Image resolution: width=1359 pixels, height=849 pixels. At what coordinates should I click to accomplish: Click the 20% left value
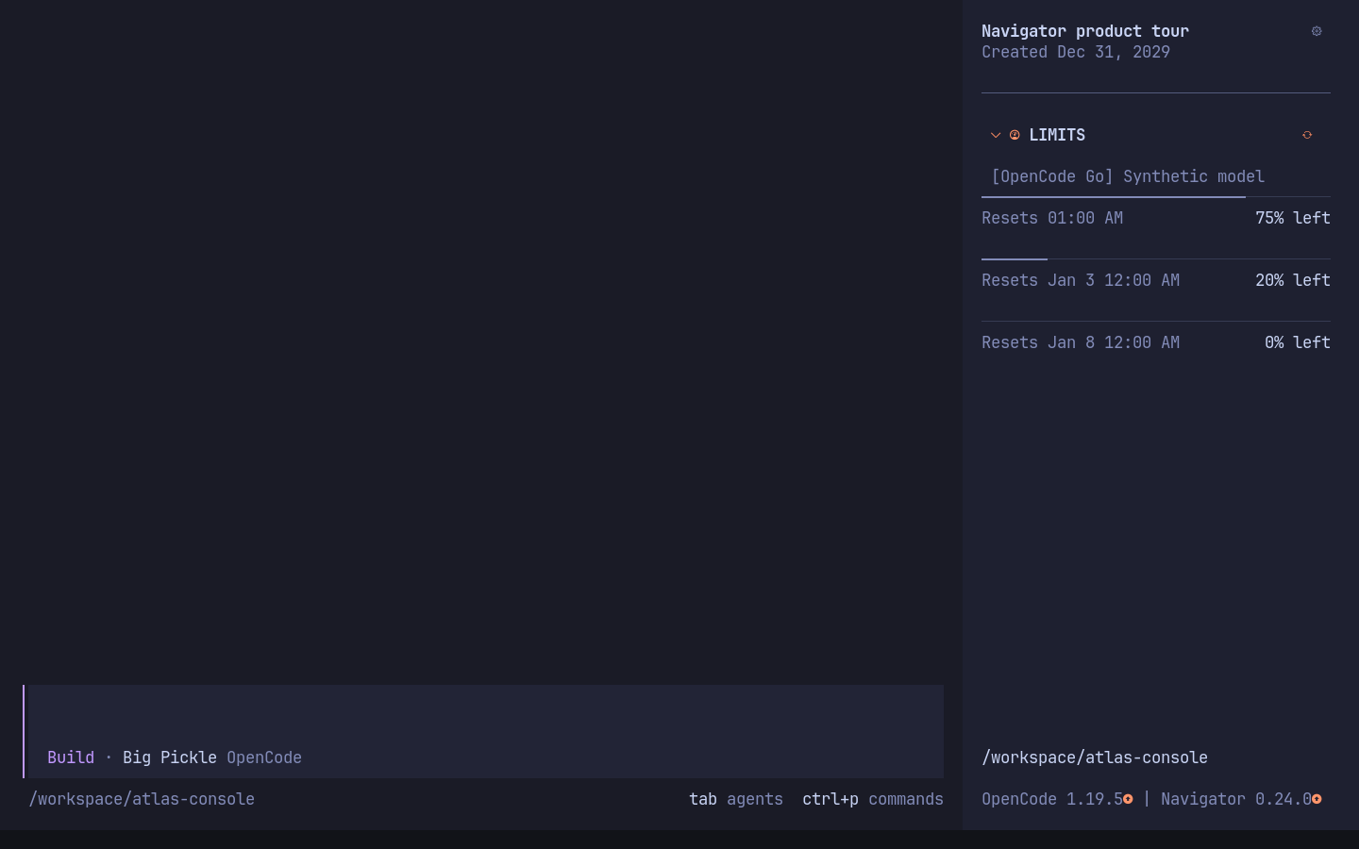(1293, 280)
